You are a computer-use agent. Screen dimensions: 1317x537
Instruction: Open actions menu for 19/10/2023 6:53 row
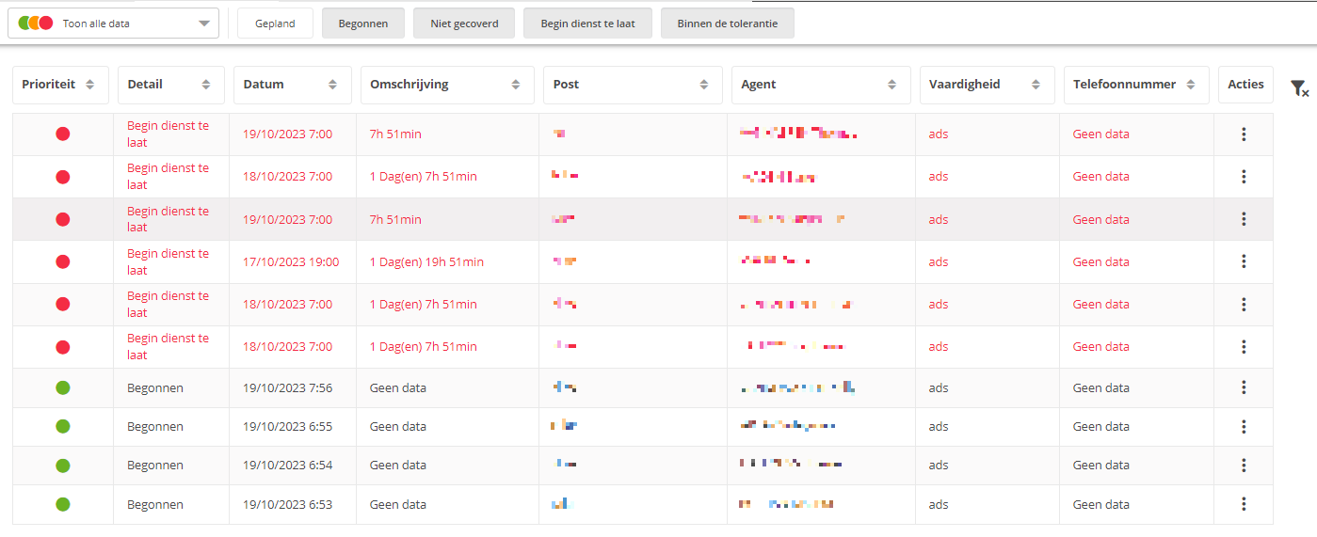pyautogui.click(x=1244, y=504)
